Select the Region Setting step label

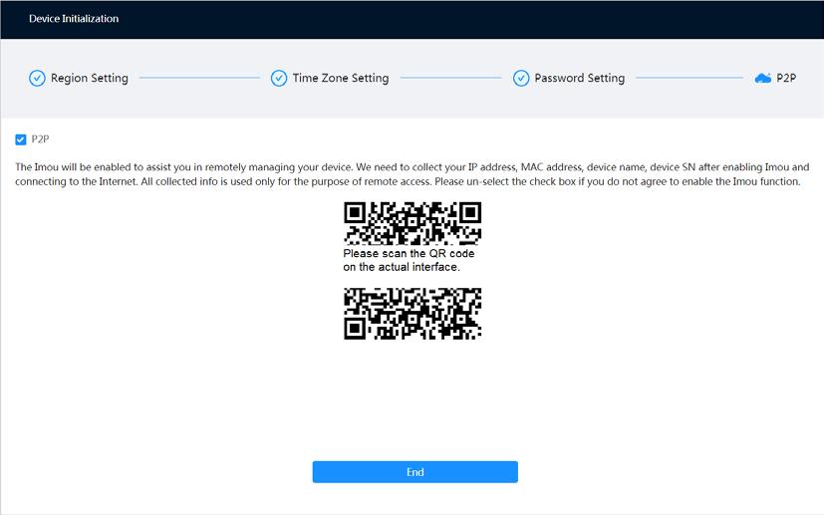pyautogui.click(x=90, y=78)
